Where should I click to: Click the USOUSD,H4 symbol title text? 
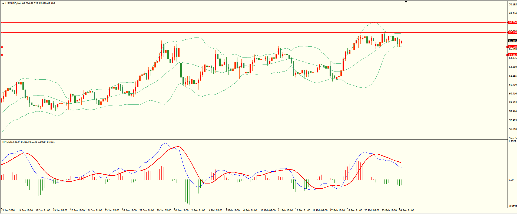13,4
